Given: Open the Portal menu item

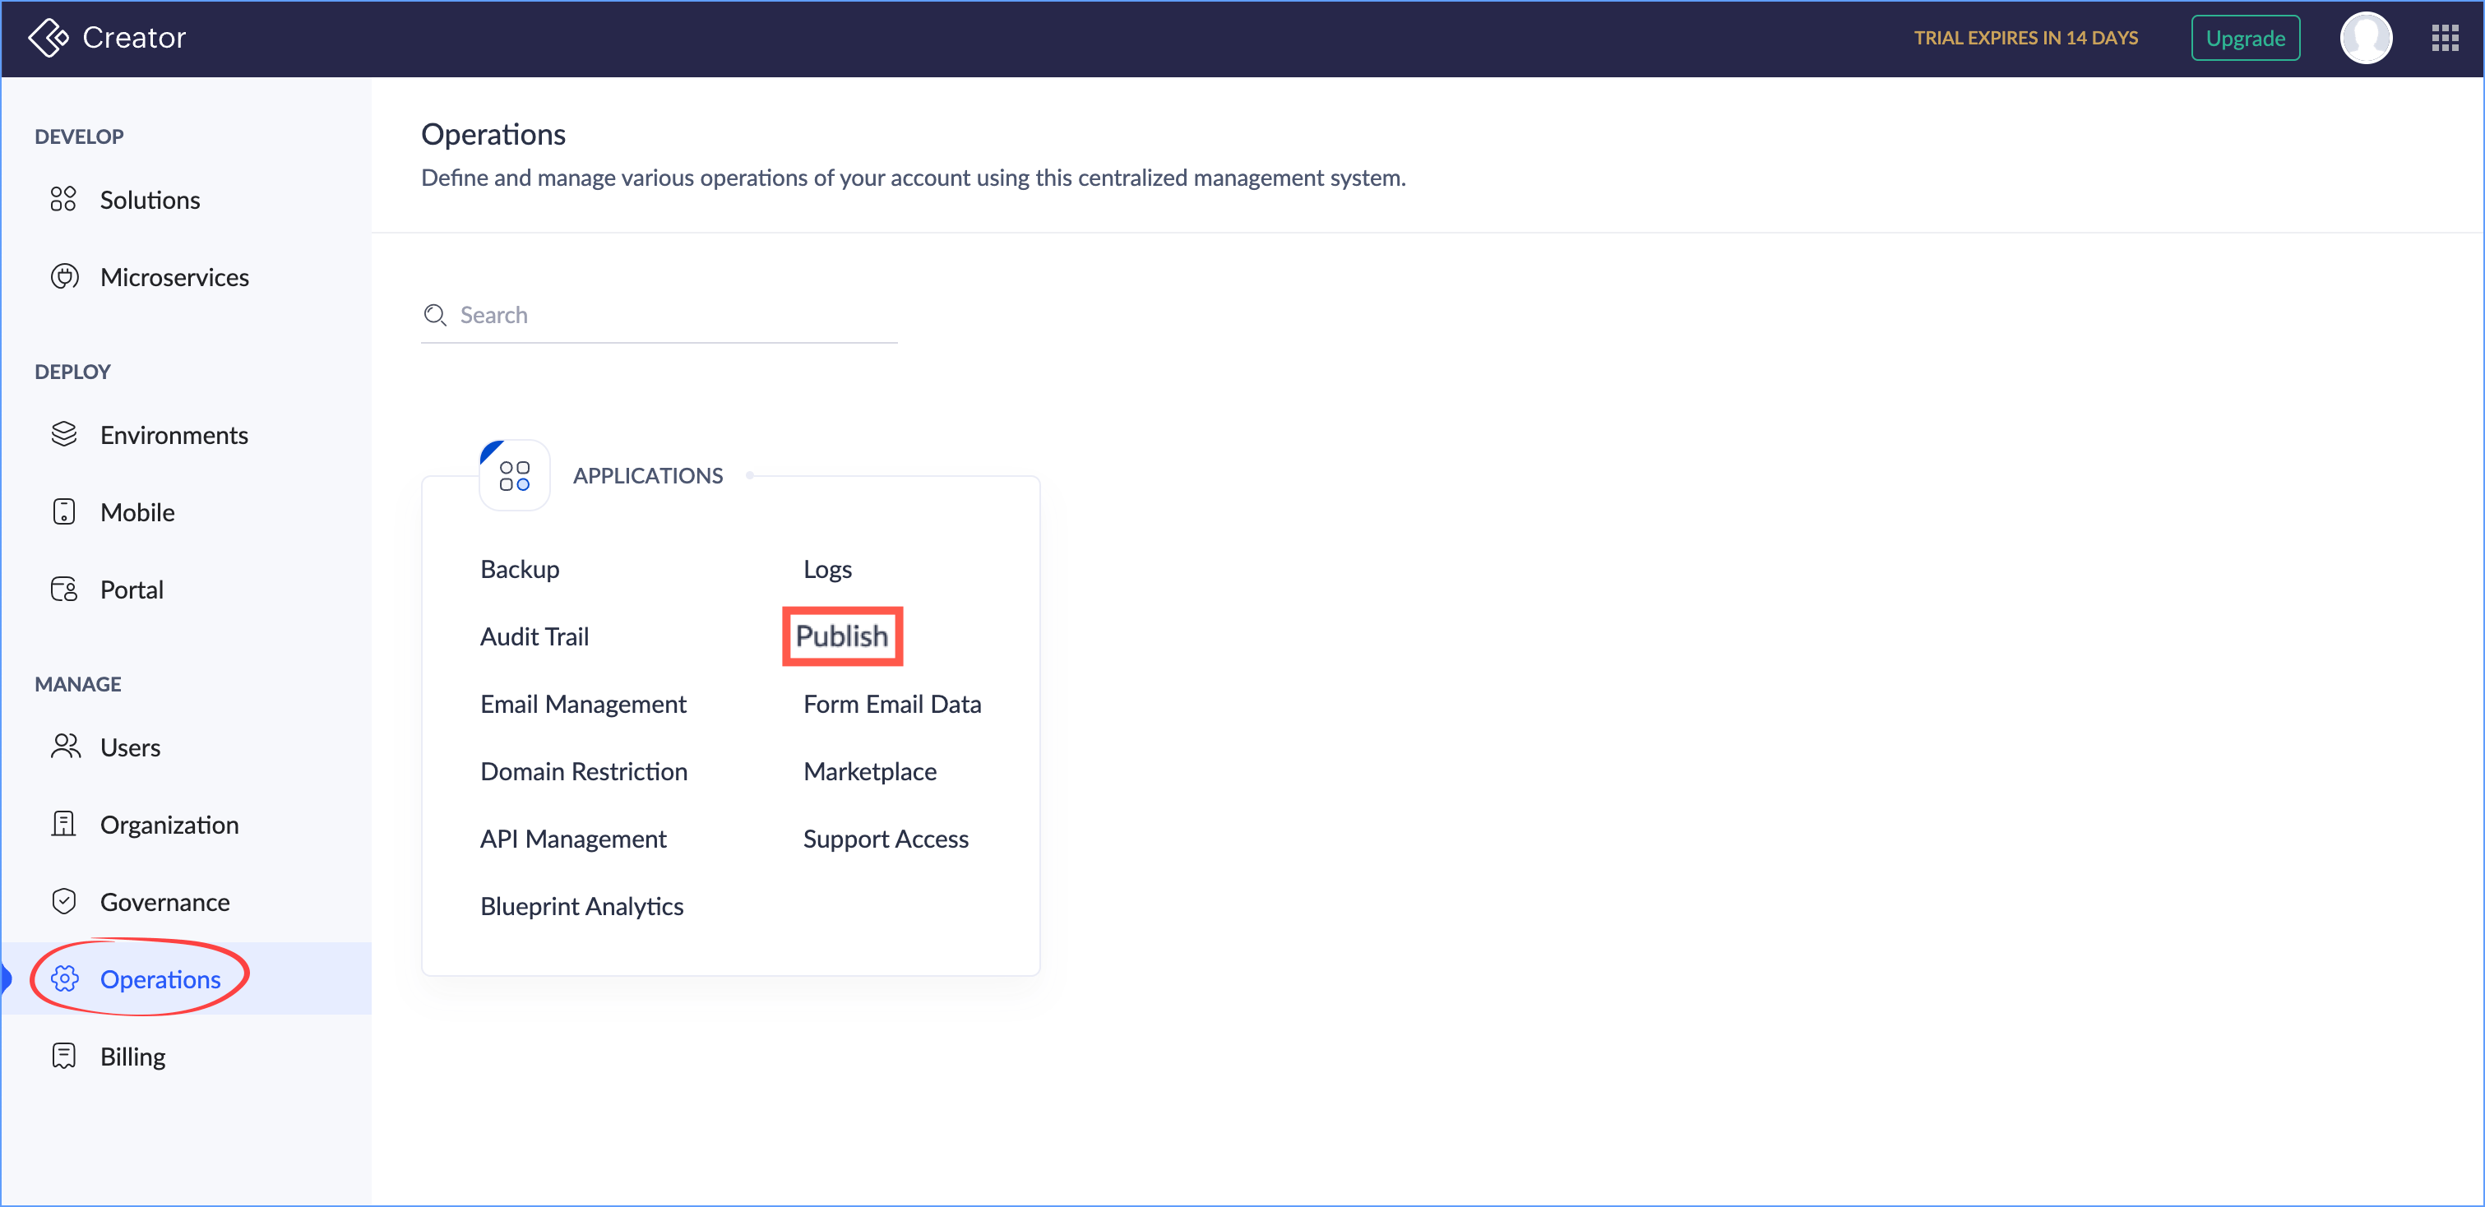Looking at the screenshot, I should (132, 590).
